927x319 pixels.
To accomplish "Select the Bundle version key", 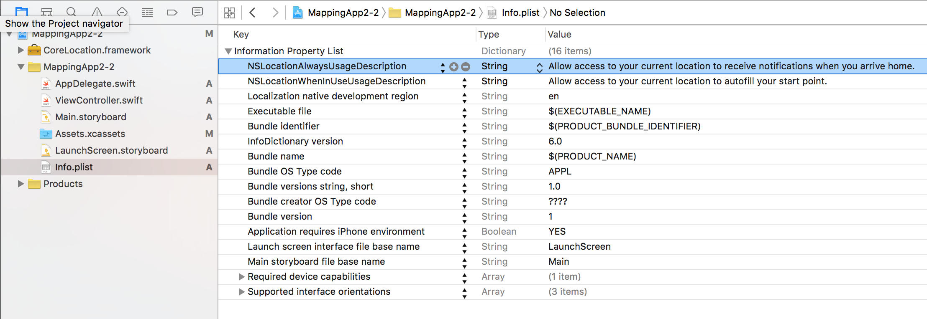I will [x=280, y=216].
